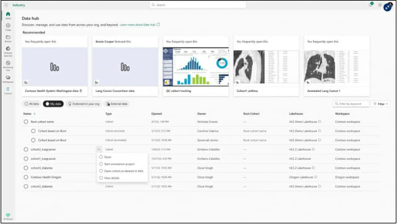Open notifications bell with green badge

(370, 5)
